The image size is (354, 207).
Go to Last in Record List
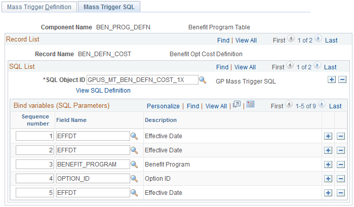[331, 40]
